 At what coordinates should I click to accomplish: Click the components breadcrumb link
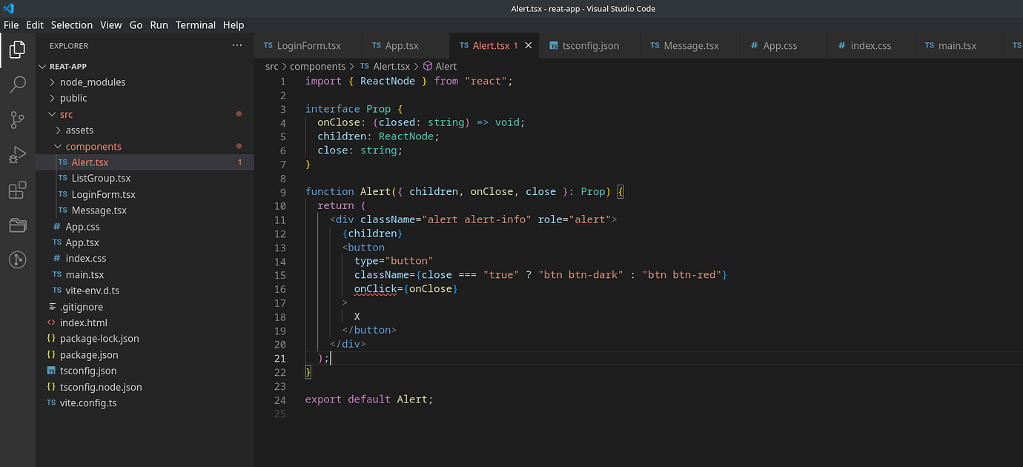[317, 66]
